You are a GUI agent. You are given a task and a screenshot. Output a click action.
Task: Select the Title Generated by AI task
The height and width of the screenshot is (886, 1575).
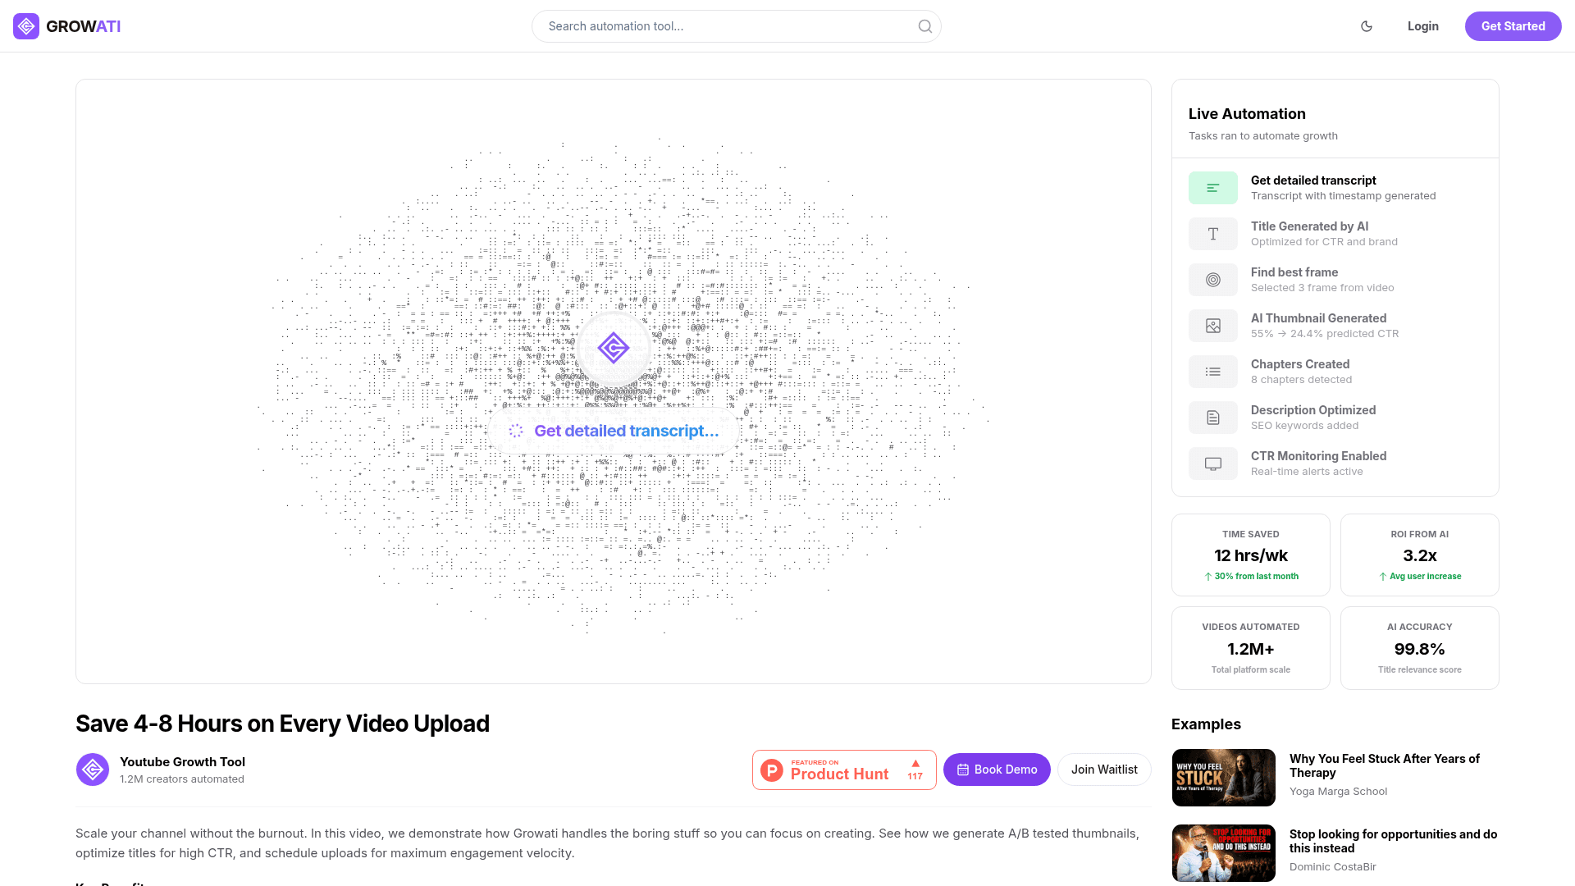1335,234
